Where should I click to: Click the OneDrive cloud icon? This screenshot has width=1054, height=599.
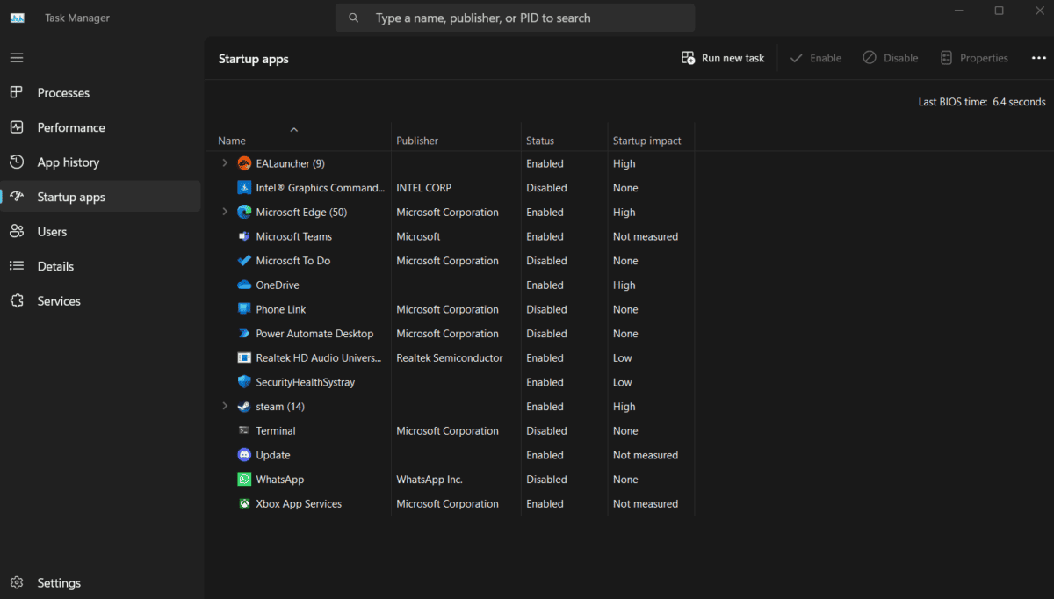244,285
